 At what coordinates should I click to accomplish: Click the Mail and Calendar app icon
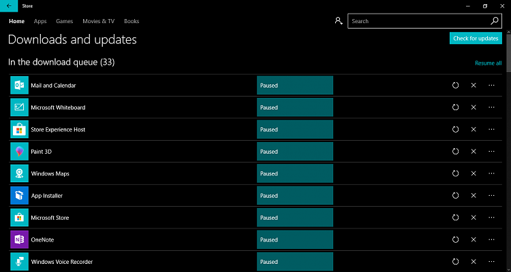tap(18, 86)
